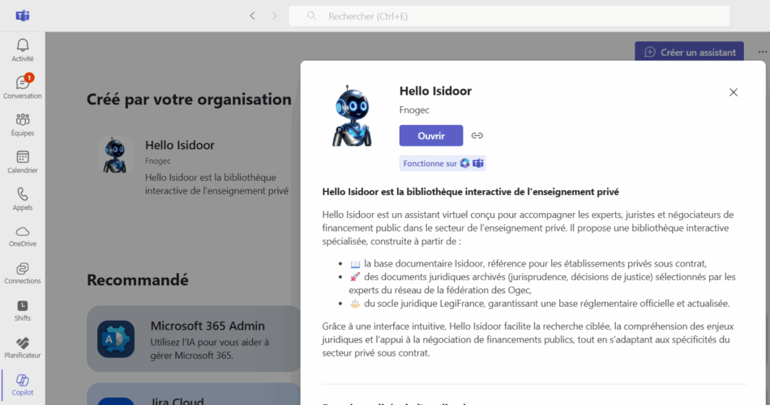Viewport: 770px width, 405px height.
Task: Open the Jira Cloud card
Action: [194, 394]
